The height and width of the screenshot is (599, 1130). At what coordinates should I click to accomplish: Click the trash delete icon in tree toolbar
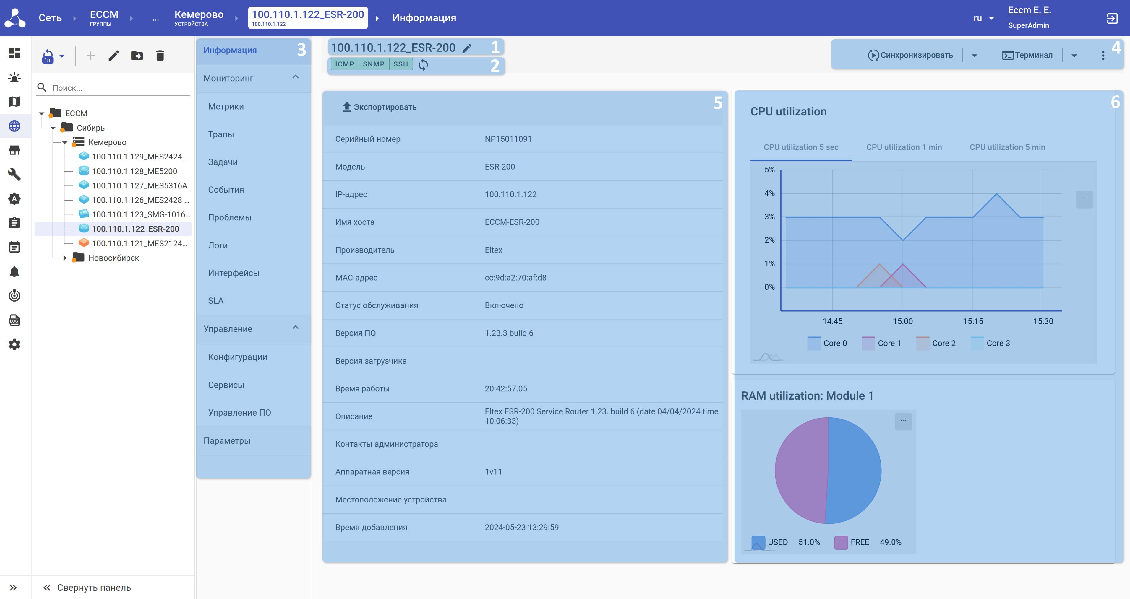click(x=160, y=56)
